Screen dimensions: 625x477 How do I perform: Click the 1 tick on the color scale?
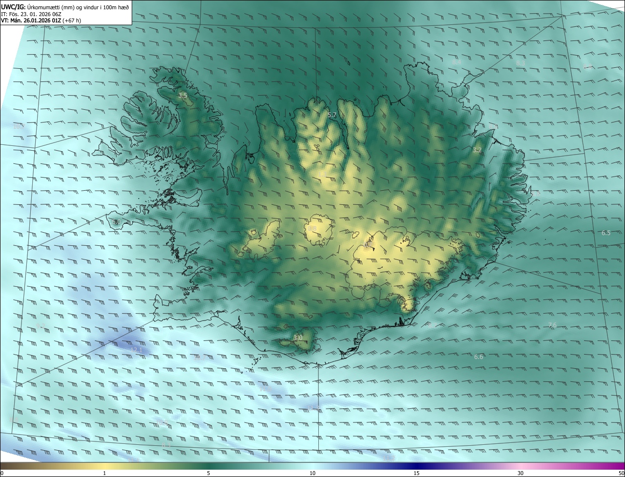(104, 473)
